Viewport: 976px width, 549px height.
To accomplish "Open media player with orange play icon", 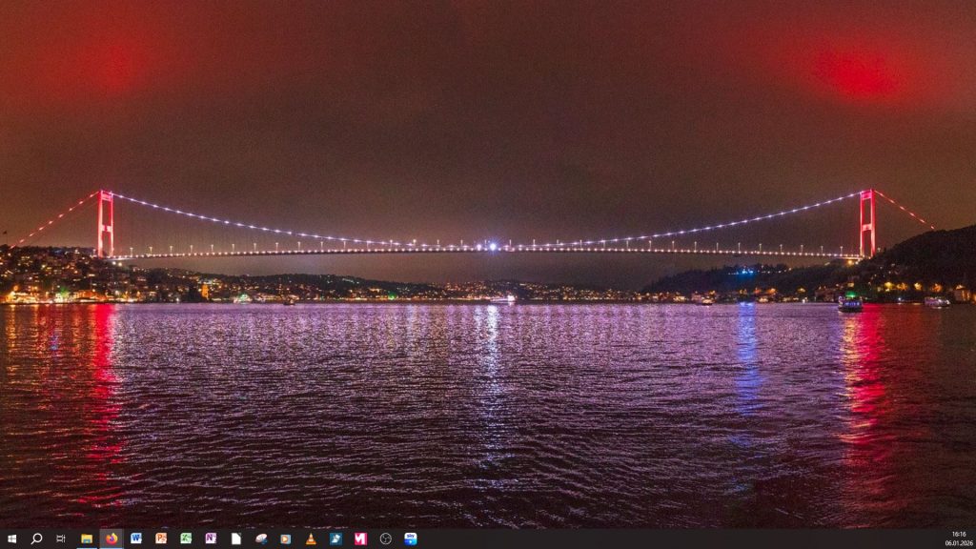I will (285, 539).
